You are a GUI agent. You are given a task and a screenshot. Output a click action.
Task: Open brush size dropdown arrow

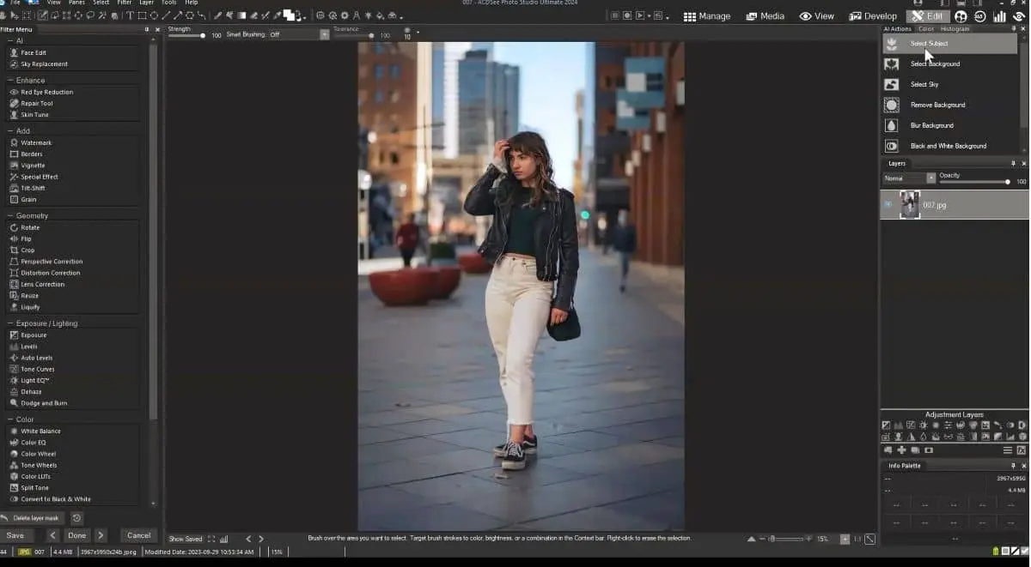point(418,32)
